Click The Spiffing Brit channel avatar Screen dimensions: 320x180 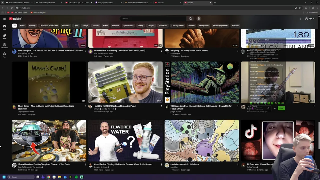click(x=14, y=51)
